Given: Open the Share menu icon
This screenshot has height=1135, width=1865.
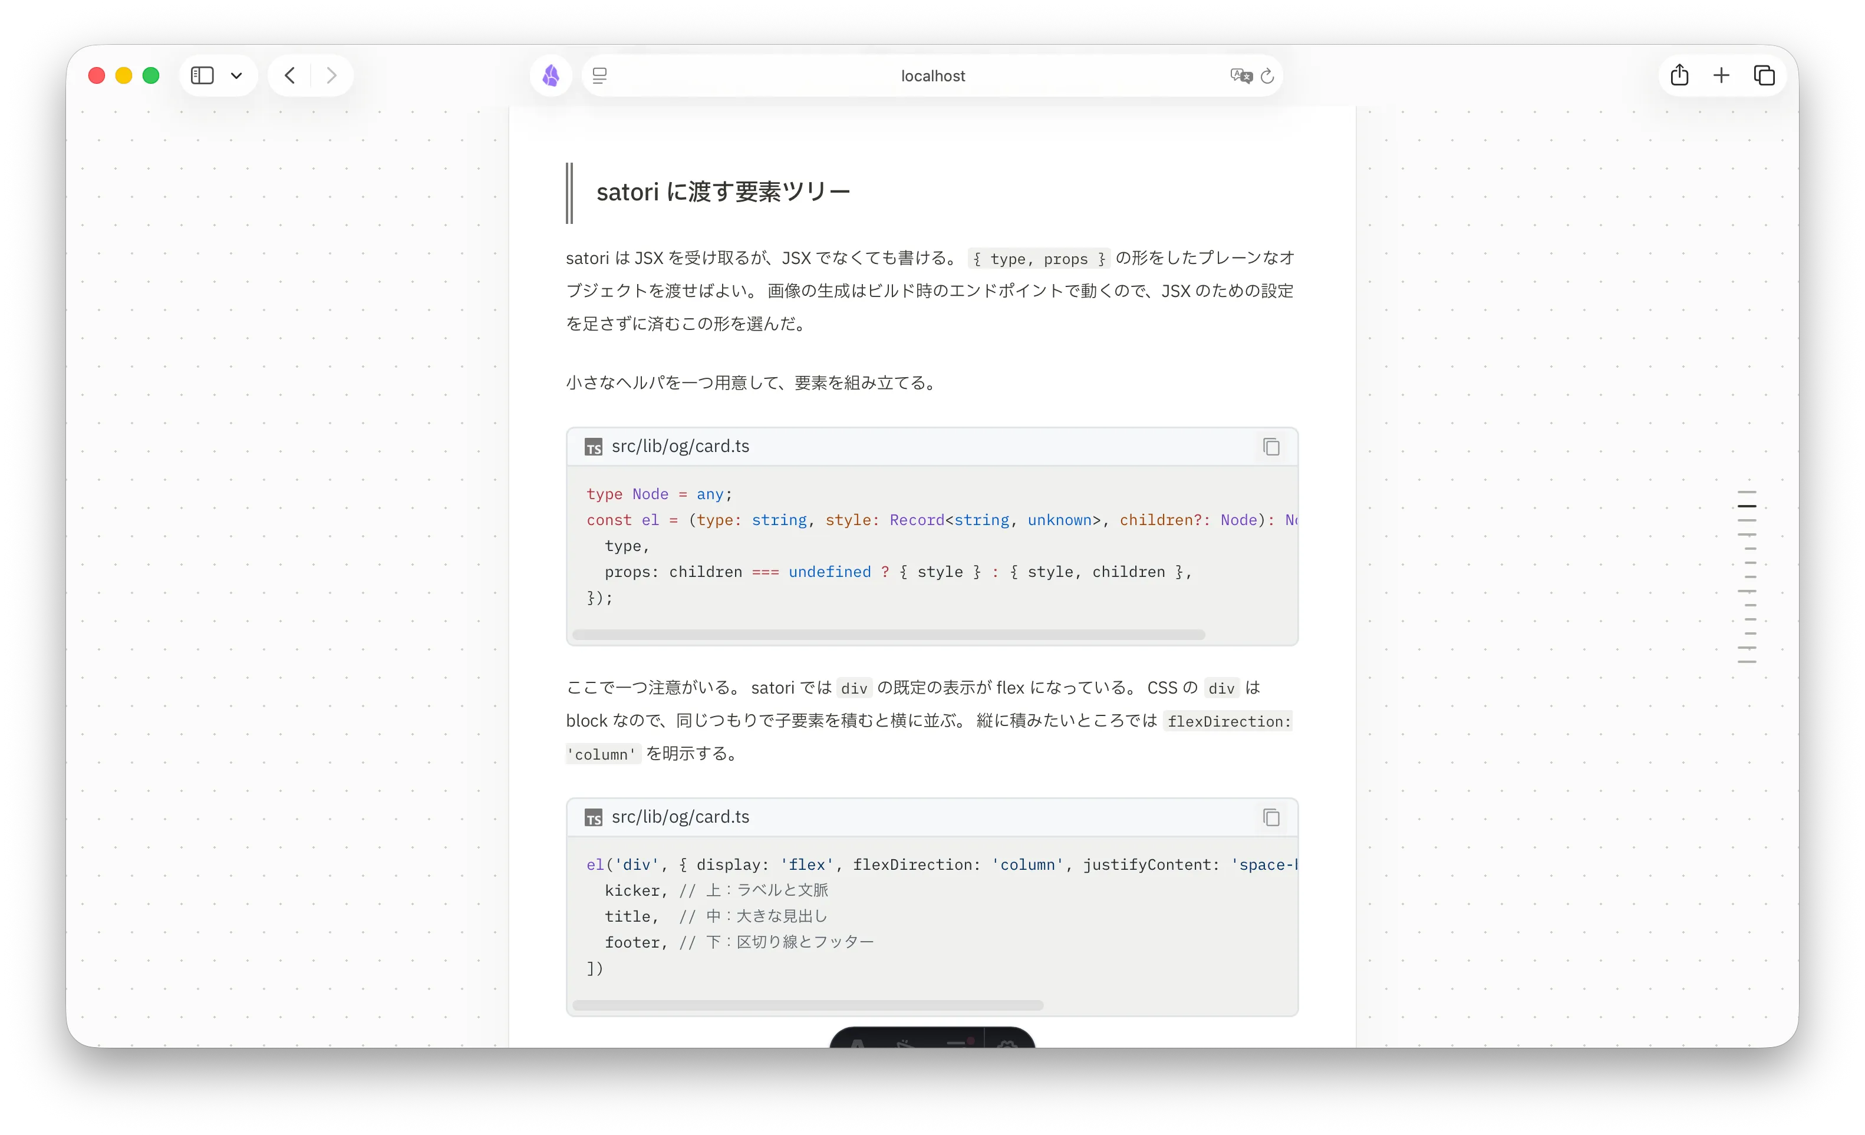Looking at the screenshot, I should [1679, 75].
